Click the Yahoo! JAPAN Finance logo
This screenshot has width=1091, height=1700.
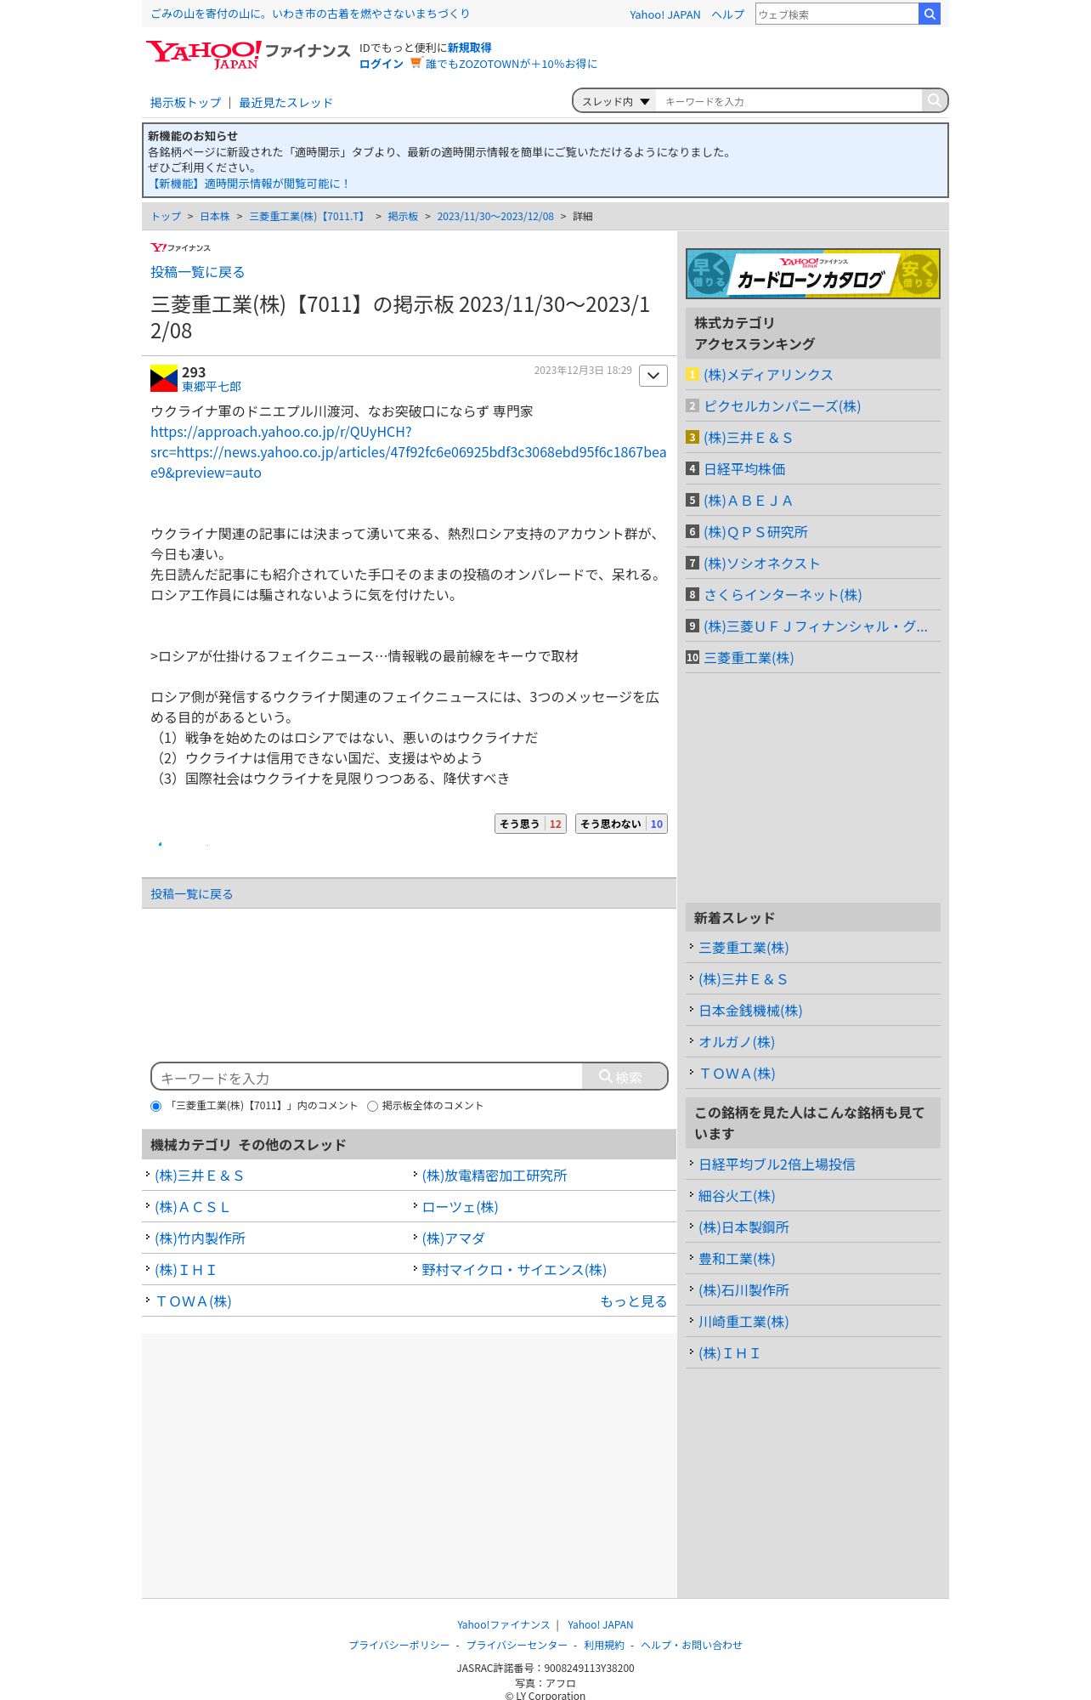click(x=247, y=54)
